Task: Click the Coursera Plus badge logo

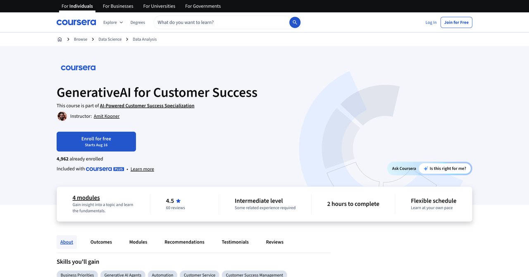Action: (x=105, y=169)
